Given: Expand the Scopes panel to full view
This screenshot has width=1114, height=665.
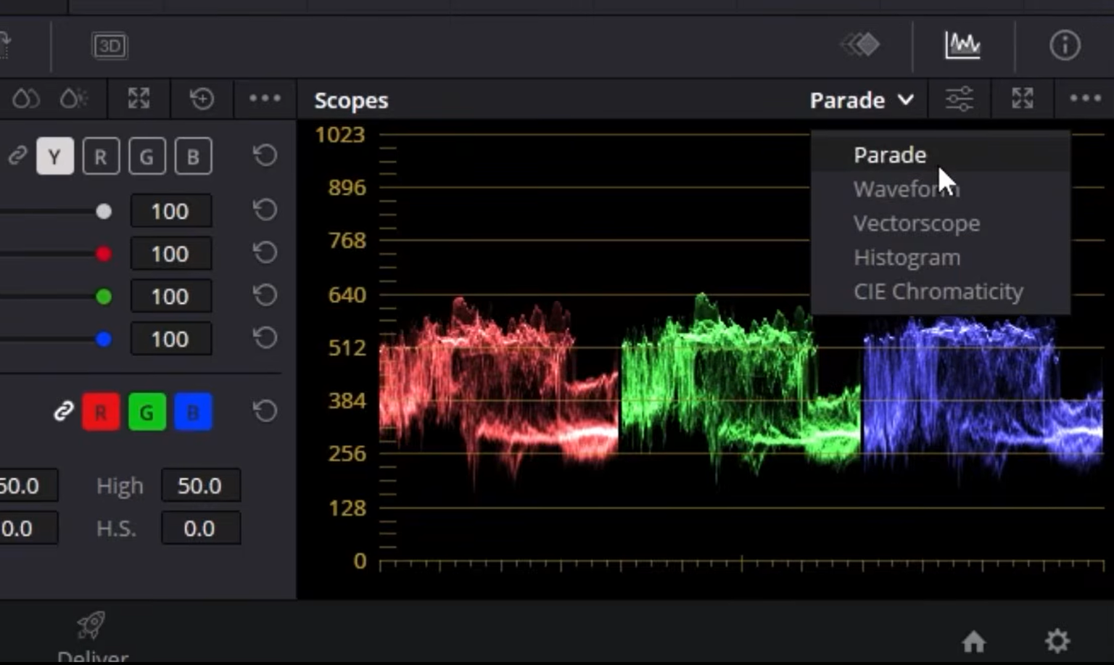Looking at the screenshot, I should tap(1023, 99).
